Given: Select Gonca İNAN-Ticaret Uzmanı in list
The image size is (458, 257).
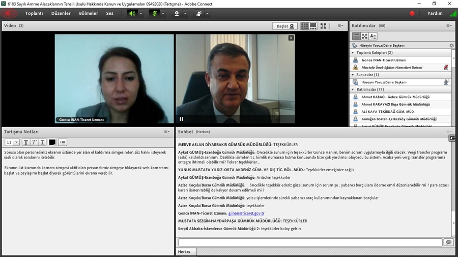Looking at the screenshot, I should pos(401,60).
